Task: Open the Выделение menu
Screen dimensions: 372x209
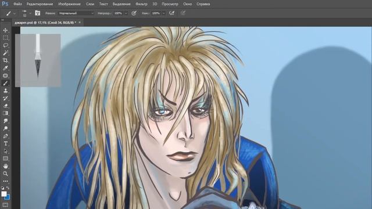Action: pyautogui.click(x=121, y=4)
